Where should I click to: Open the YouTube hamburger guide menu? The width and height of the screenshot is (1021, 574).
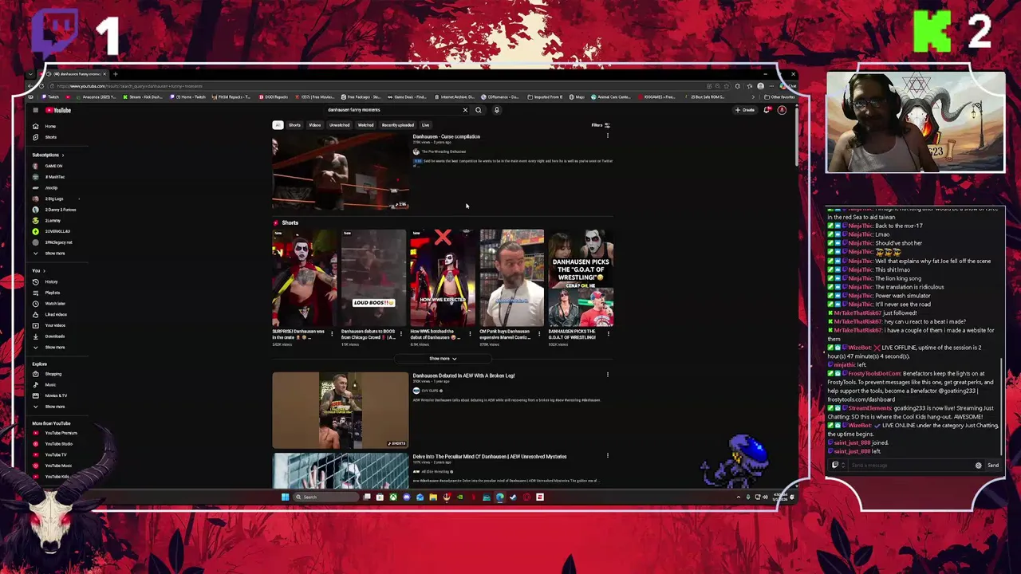coord(35,110)
